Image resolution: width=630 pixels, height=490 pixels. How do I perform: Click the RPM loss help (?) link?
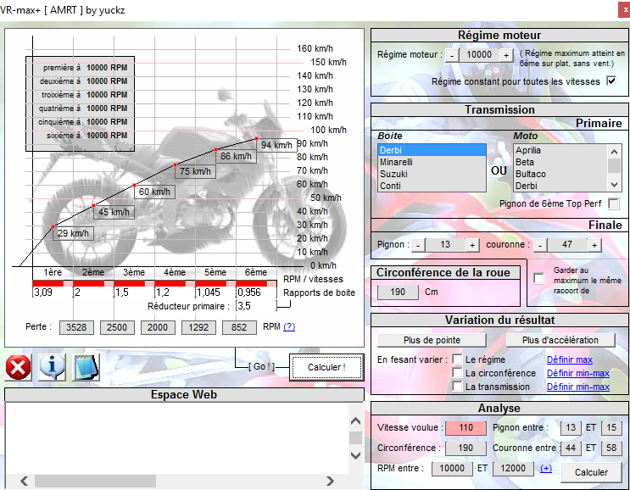point(289,326)
